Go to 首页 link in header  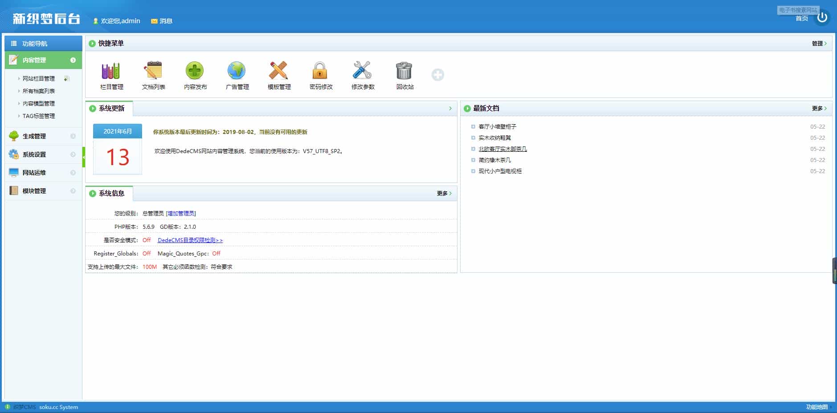pos(802,19)
